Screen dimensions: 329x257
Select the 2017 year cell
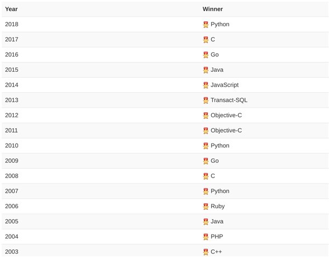[x=12, y=39]
